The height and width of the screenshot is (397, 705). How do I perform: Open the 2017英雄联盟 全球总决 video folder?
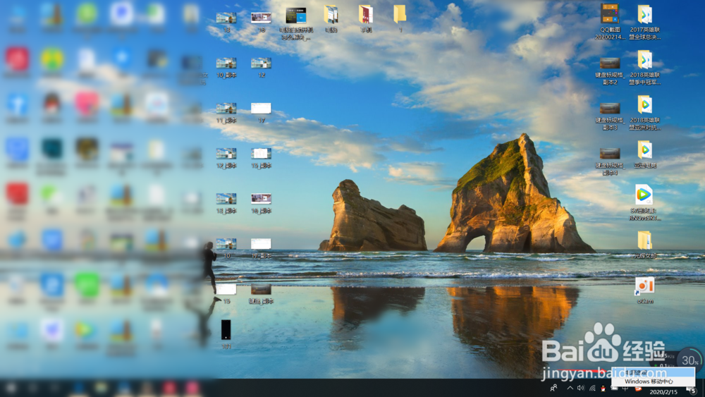(645, 22)
